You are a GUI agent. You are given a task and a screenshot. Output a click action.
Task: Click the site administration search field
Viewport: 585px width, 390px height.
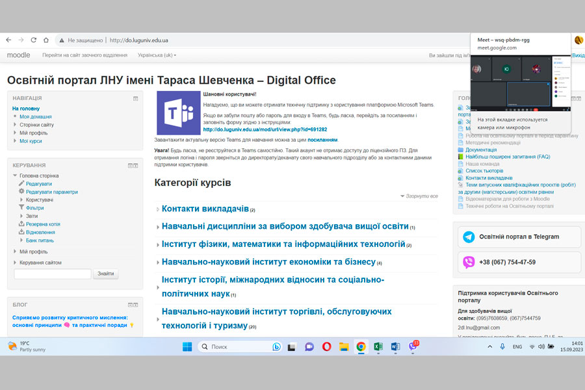[x=53, y=274]
